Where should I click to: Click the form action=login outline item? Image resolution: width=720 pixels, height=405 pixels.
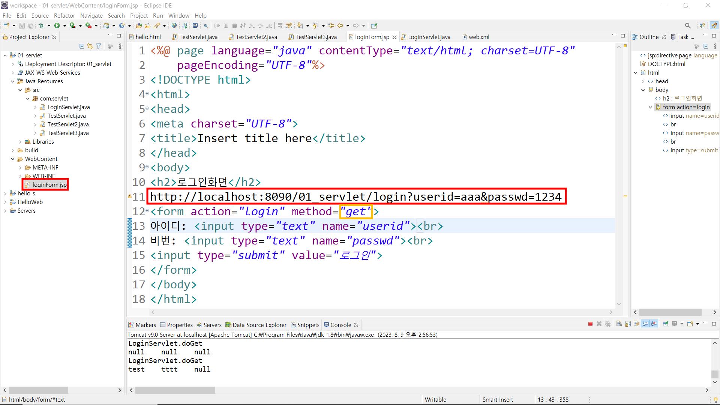[686, 107]
